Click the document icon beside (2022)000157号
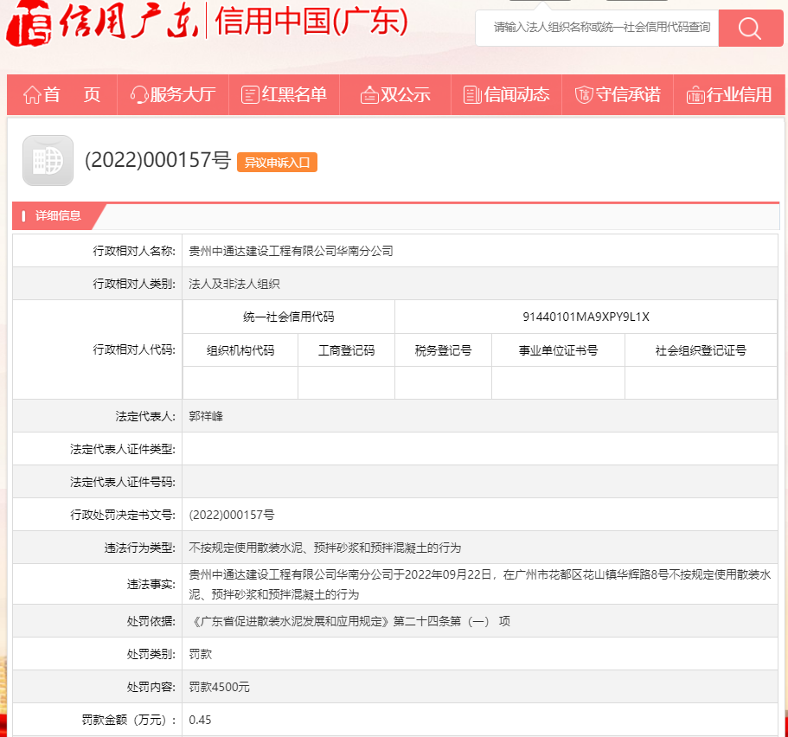Viewport: 788px width, 737px height. (48, 161)
